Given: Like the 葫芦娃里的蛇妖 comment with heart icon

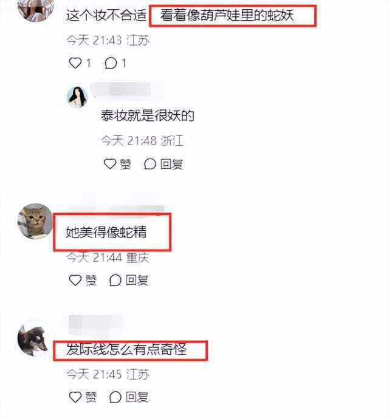Looking at the screenshot, I should [x=75, y=63].
